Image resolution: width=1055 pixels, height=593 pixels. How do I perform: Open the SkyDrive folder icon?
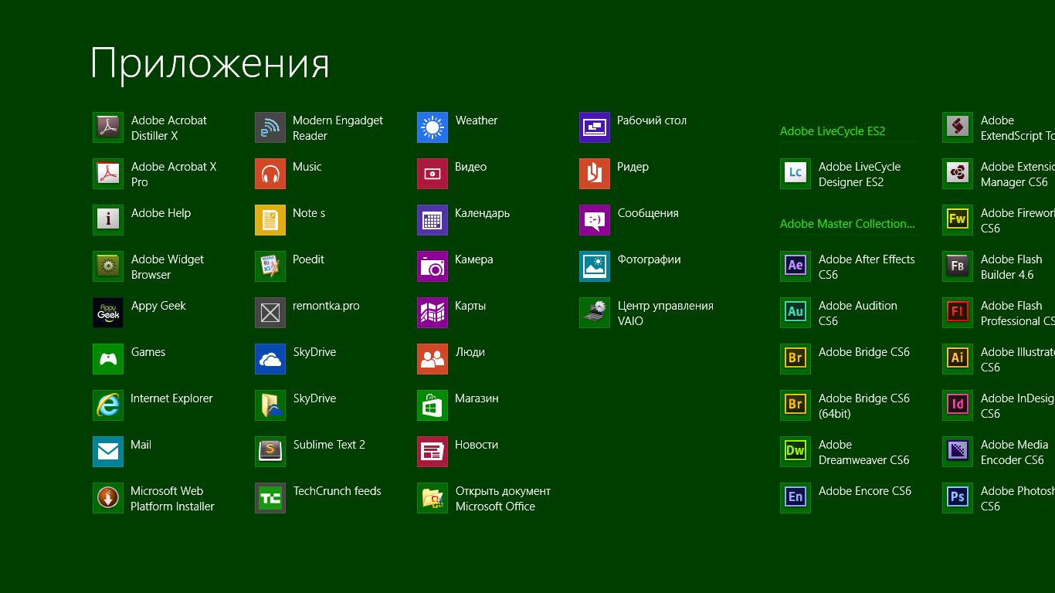tap(270, 405)
